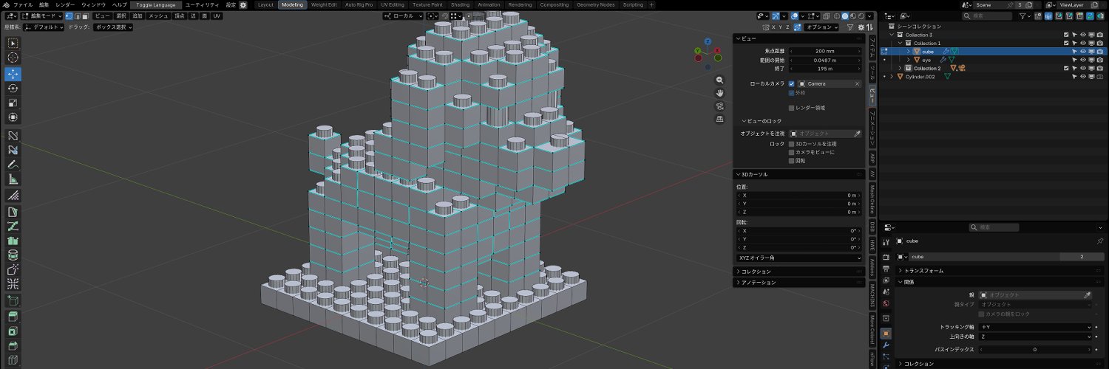Click the preferences gear icon beside 設定
The image size is (1109, 369).
point(243,4)
